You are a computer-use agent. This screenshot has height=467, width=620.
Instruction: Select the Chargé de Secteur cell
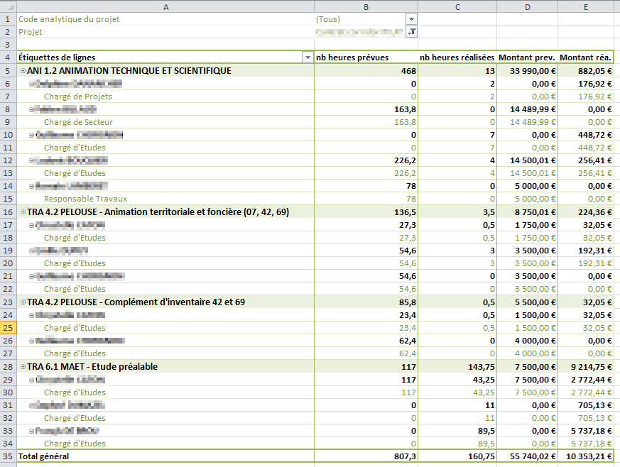78,122
